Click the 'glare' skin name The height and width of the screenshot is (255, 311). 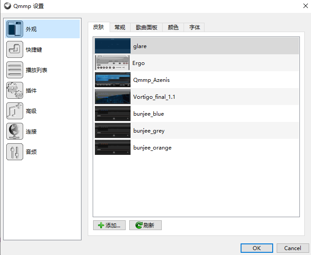tap(140, 46)
